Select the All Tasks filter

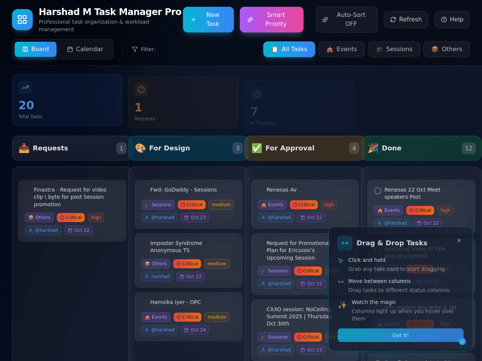pyautogui.click(x=289, y=49)
